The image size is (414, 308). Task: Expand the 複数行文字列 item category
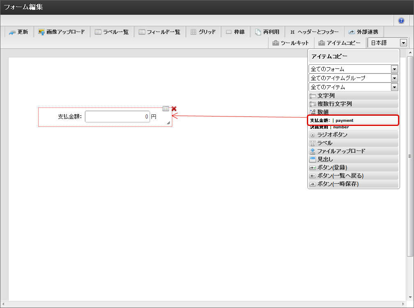coord(353,104)
